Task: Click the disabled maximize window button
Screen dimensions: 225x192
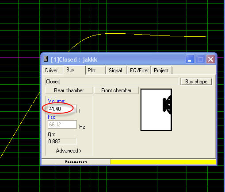Action: point(200,59)
